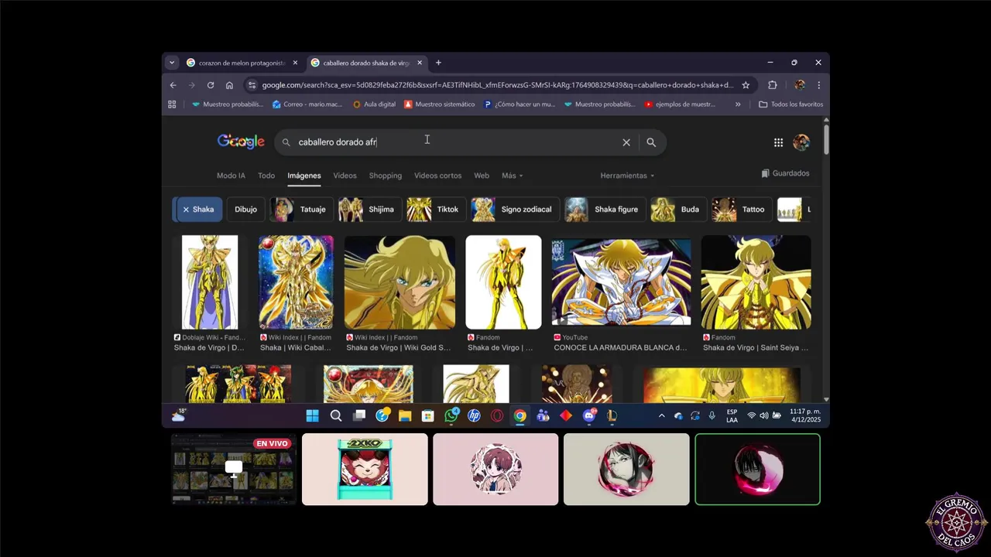The width and height of the screenshot is (991, 557).
Task: Open the 'ejemplos de muestr...' YouTube bookmark
Action: tap(680, 104)
